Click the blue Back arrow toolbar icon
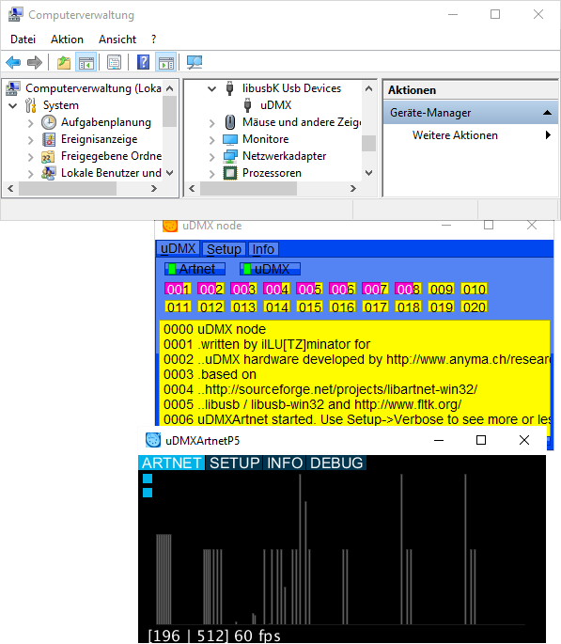Image resolution: width=561 pixels, height=644 pixels. pyautogui.click(x=13, y=63)
